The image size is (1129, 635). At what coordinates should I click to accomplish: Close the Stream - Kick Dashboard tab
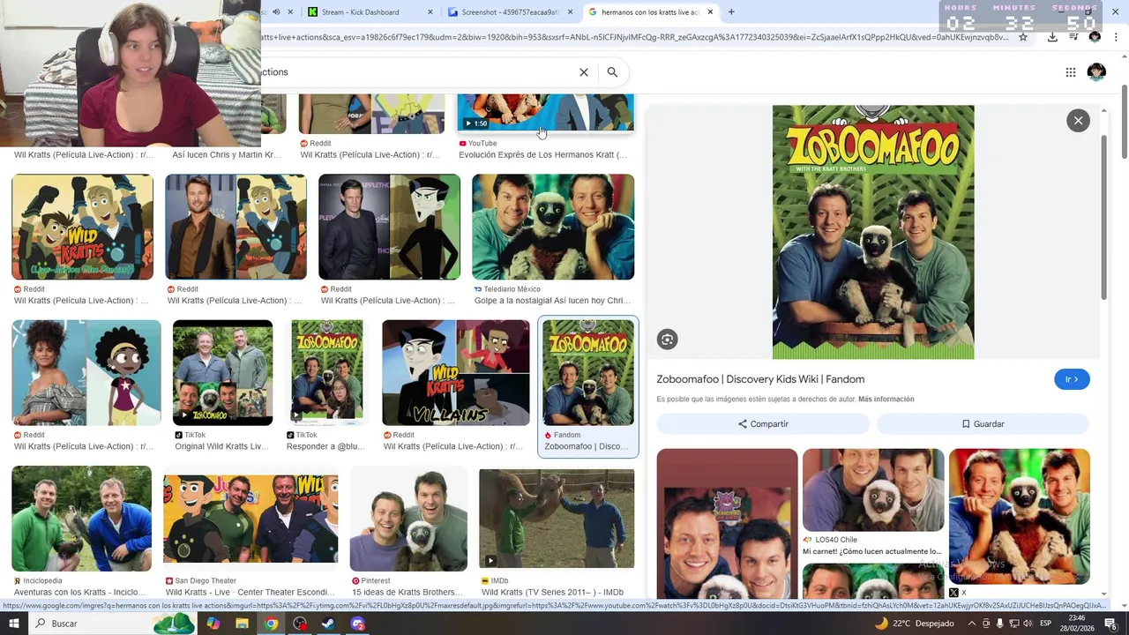(430, 12)
